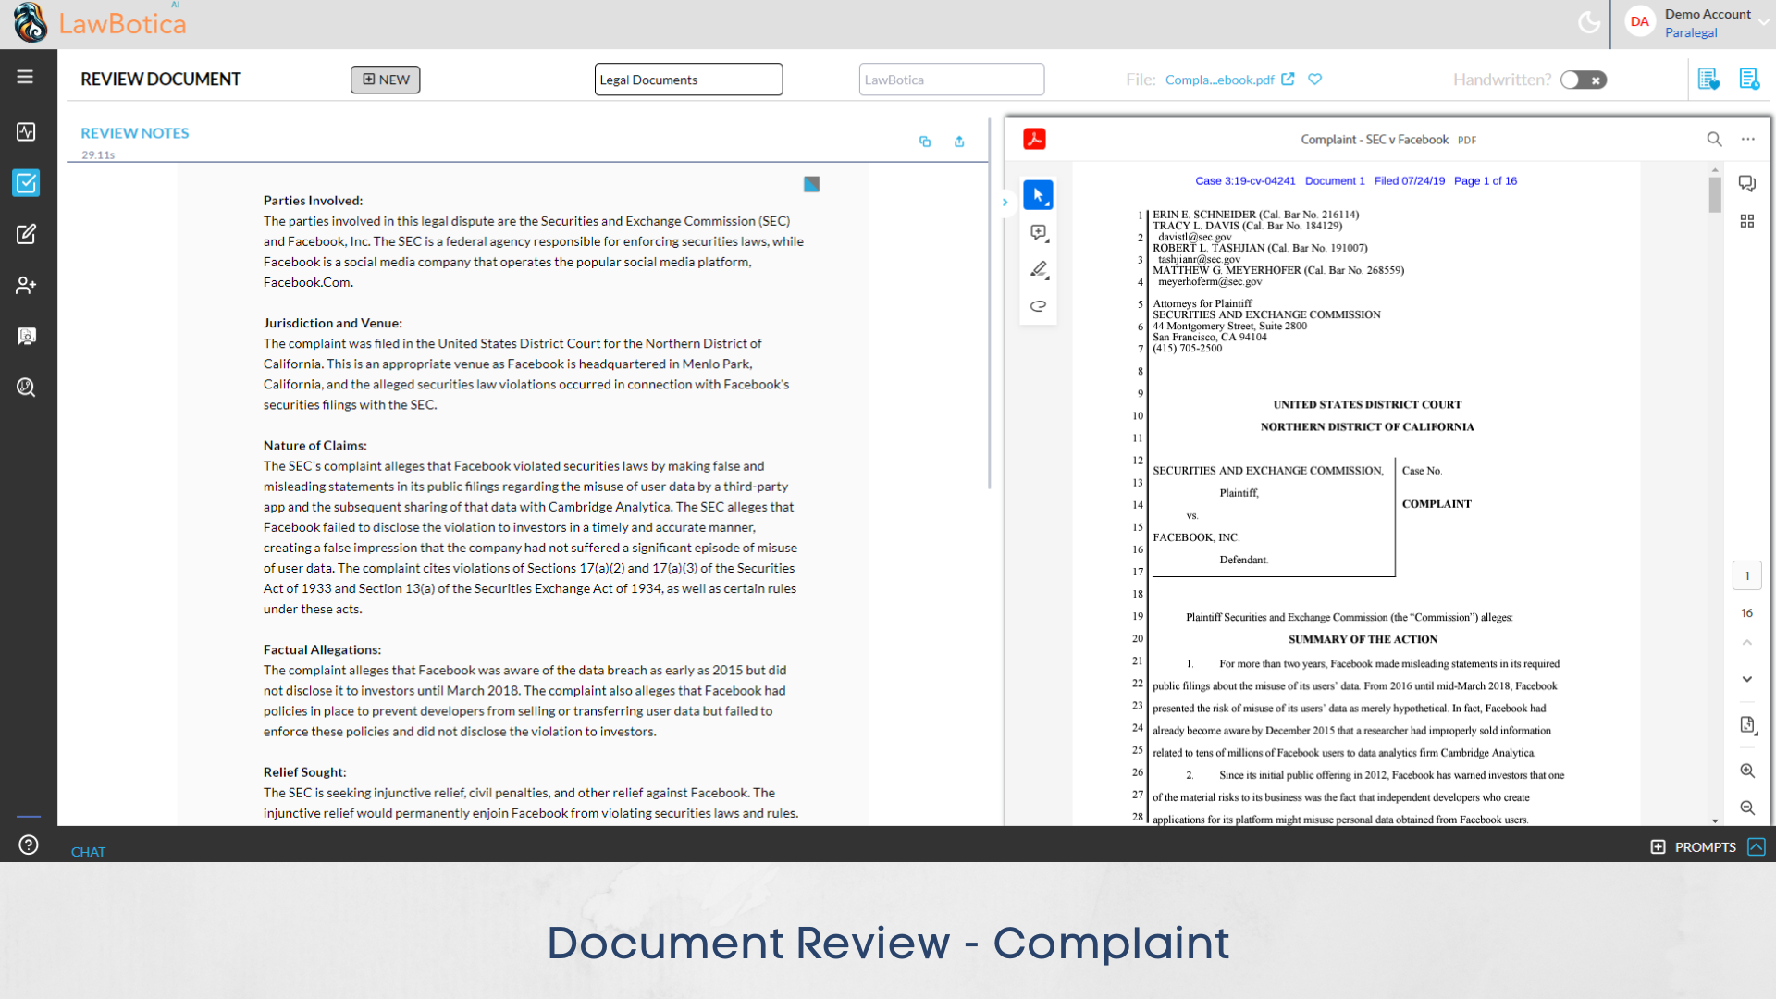
Task: Collapse the PDF side panel chevron
Action: coord(1005,202)
